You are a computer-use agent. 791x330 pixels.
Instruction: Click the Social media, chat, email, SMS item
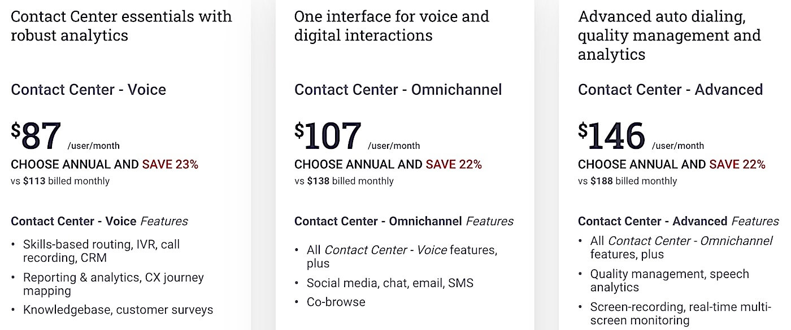click(390, 283)
